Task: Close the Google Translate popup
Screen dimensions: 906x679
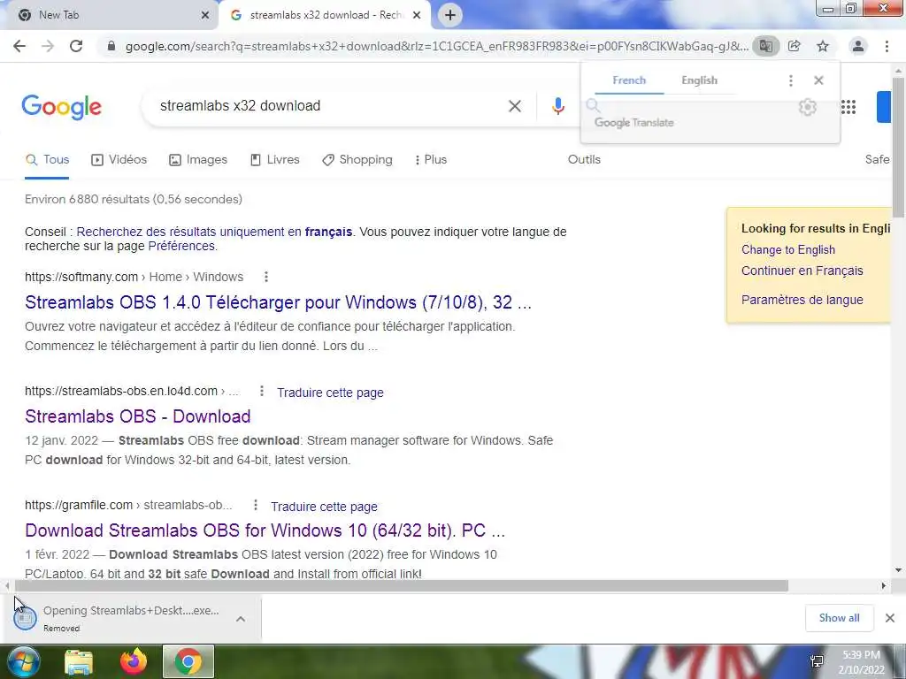Action: click(818, 80)
